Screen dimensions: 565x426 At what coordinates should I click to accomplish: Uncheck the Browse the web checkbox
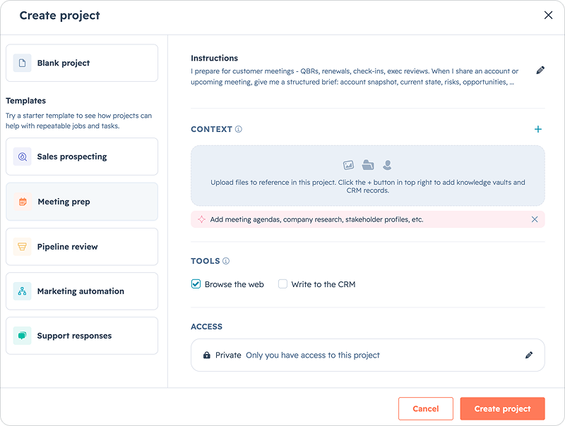tap(196, 284)
